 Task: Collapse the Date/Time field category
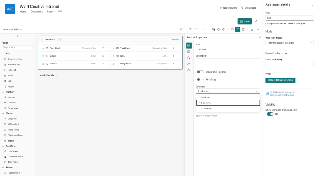(x=3, y=146)
